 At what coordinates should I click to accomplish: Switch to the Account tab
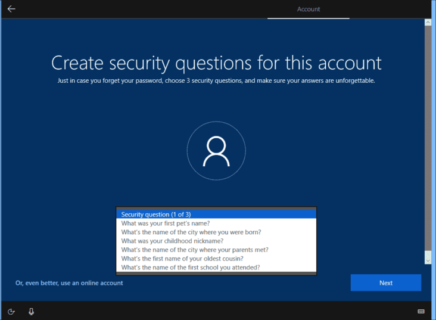click(x=309, y=10)
